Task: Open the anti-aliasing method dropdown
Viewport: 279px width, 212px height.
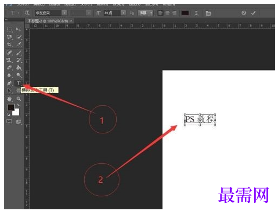Action: (x=145, y=13)
